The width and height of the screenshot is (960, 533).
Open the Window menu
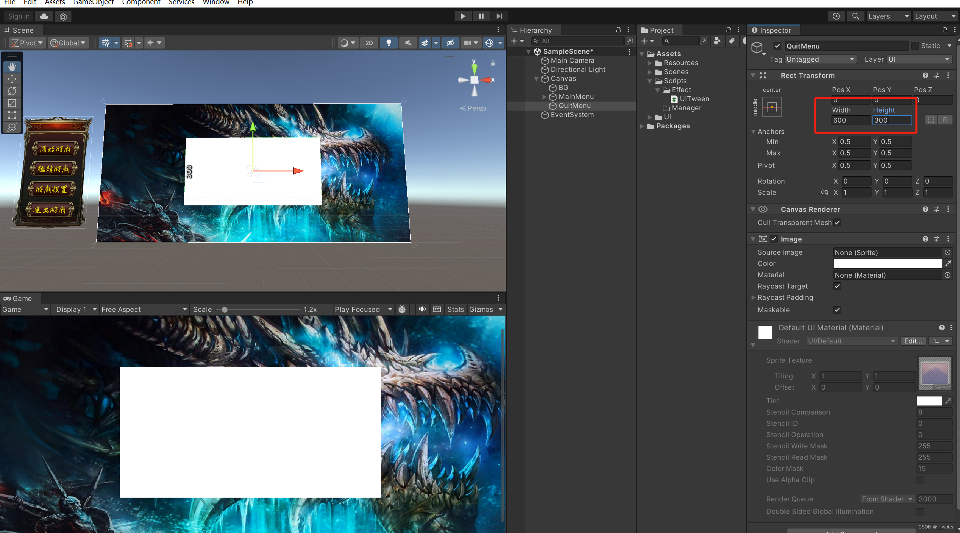[x=216, y=2]
